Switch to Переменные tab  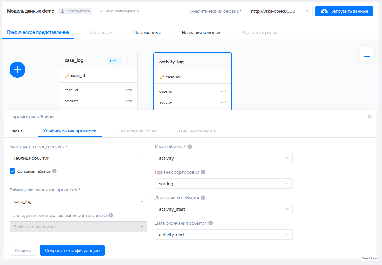tap(147, 33)
